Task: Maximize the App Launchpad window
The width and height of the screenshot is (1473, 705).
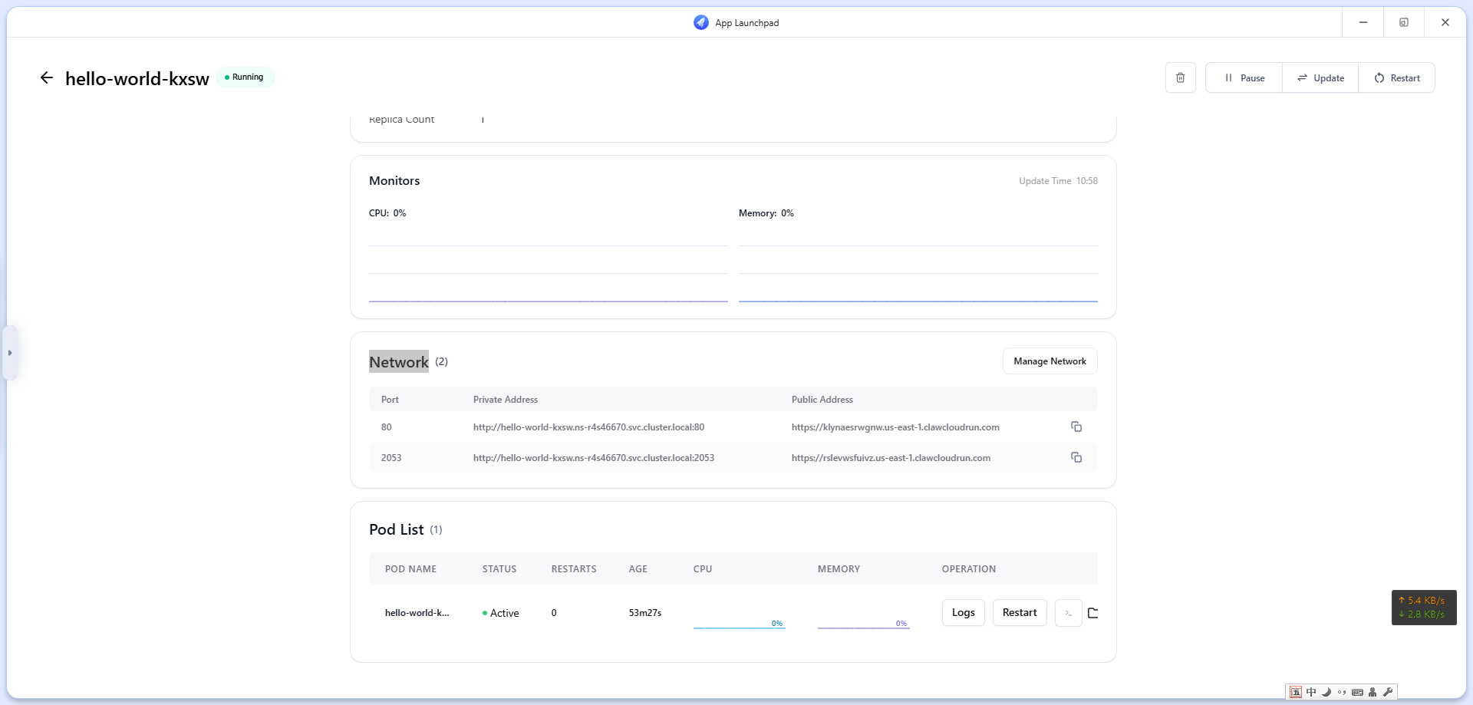Action: pyautogui.click(x=1403, y=22)
